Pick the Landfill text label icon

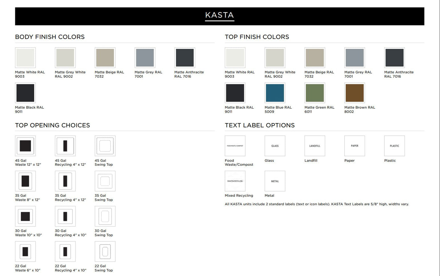[315, 146]
